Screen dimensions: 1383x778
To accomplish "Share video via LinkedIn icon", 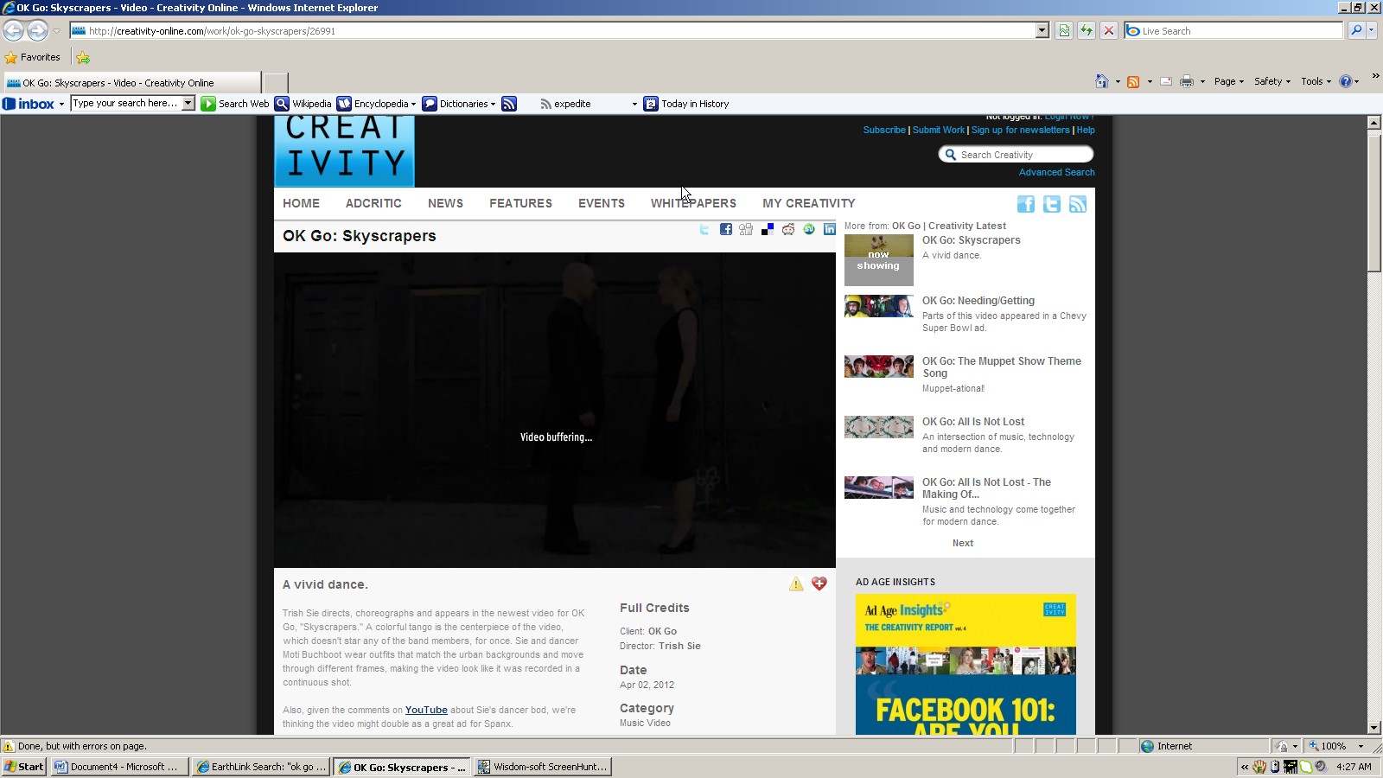I will coord(830,229).
